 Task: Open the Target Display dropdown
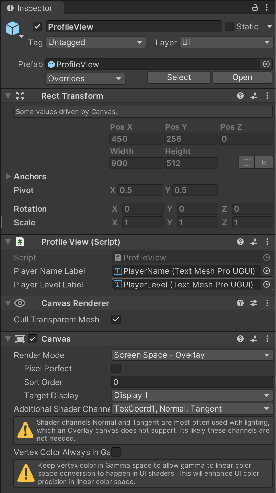click(192, 395)
